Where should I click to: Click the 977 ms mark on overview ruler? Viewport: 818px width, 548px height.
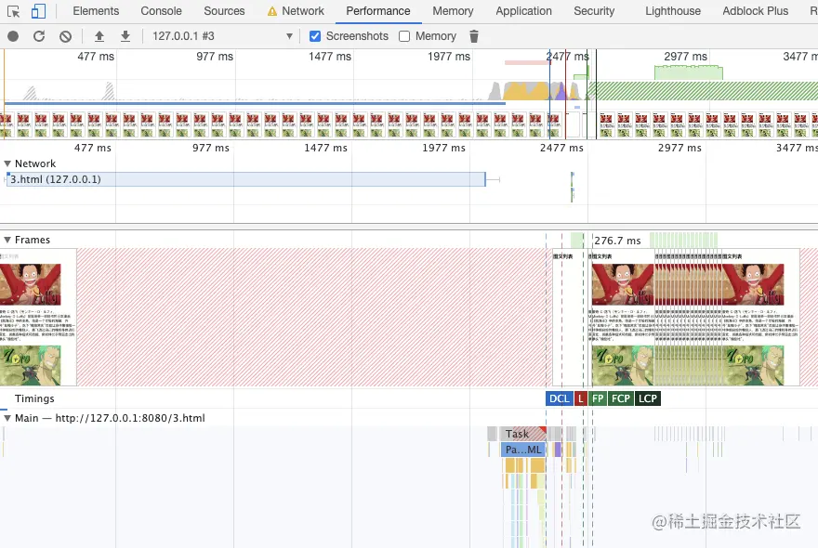point(215,57)
